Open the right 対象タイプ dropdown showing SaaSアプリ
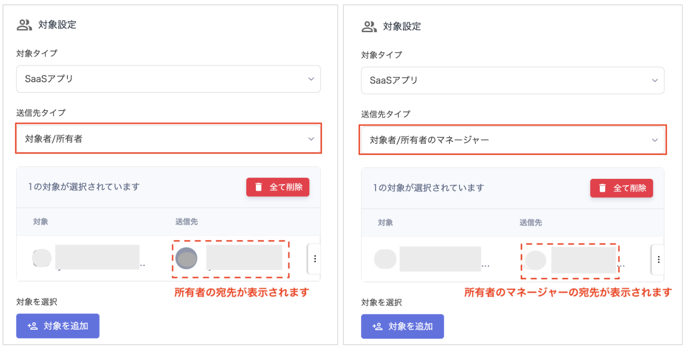The image size is (686, 349). pyautogui.click(x=513, y=80)
